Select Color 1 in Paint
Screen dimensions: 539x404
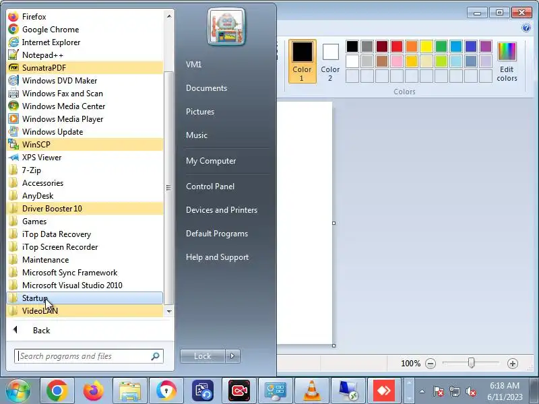tap(302, 61)
